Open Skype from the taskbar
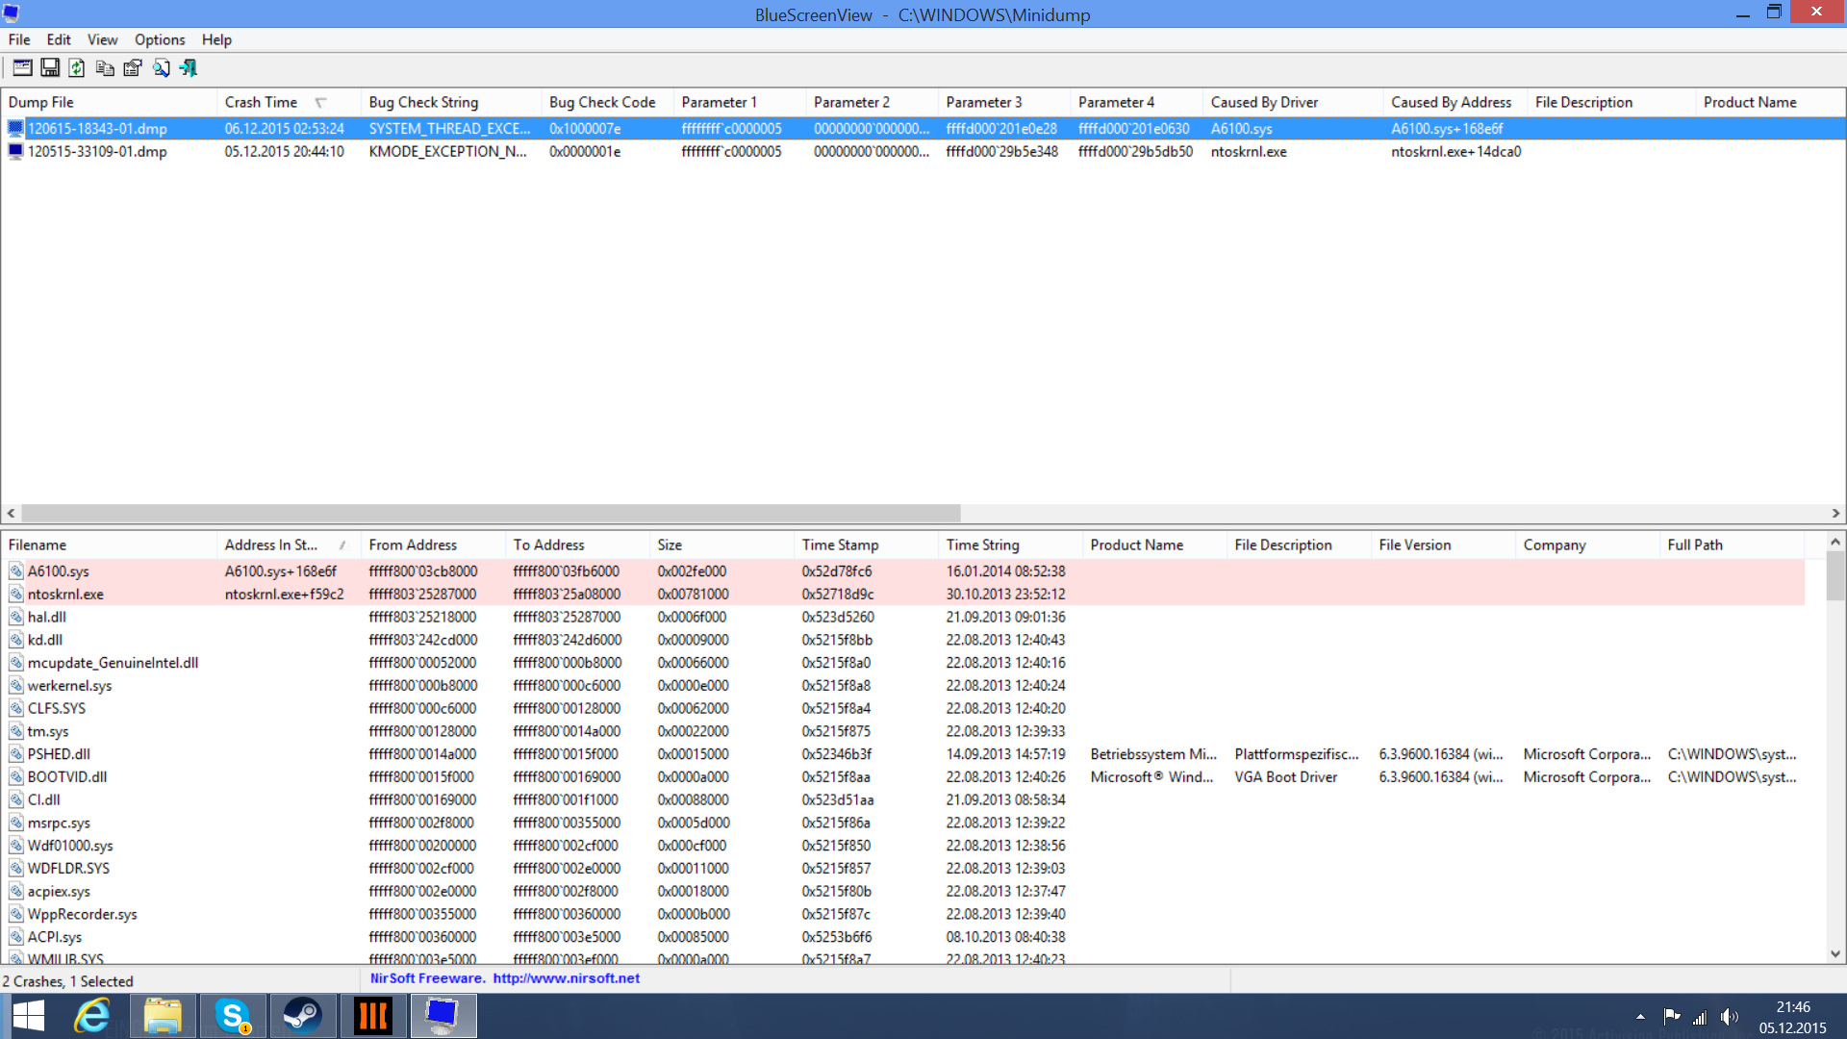 (233, 1016)
